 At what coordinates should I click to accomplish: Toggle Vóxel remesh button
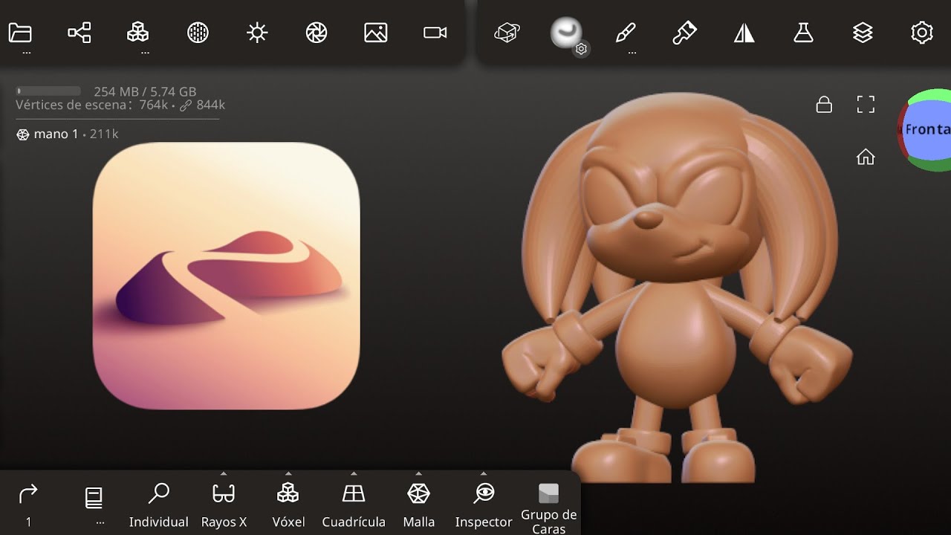coord(288,505)
